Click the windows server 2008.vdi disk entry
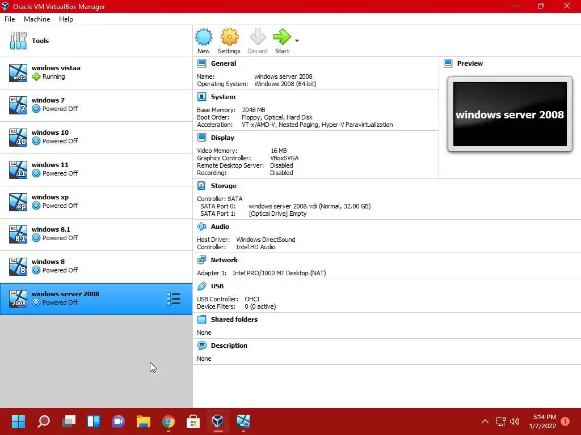 [x=309, y=206]
